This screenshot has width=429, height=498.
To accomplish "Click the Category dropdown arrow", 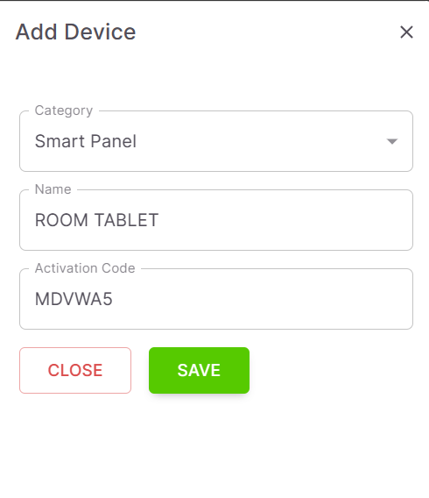I will coord(392,141).
